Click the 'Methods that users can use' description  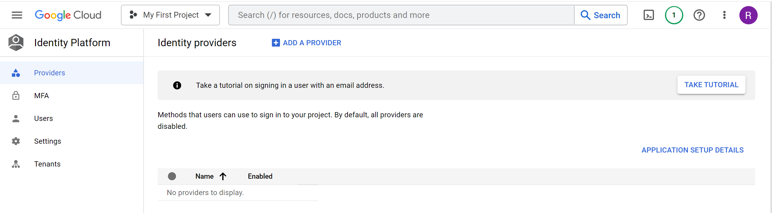(290, 121)
